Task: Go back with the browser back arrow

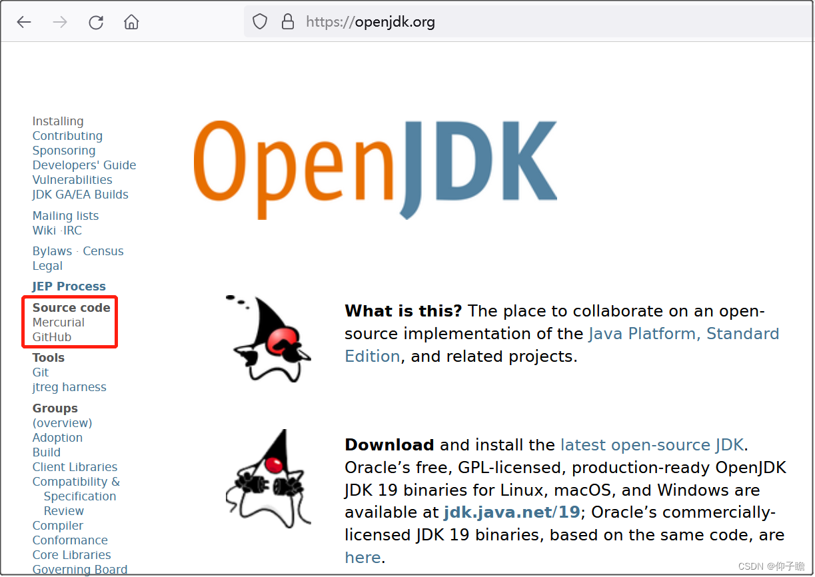Action: tap(24, 22)
